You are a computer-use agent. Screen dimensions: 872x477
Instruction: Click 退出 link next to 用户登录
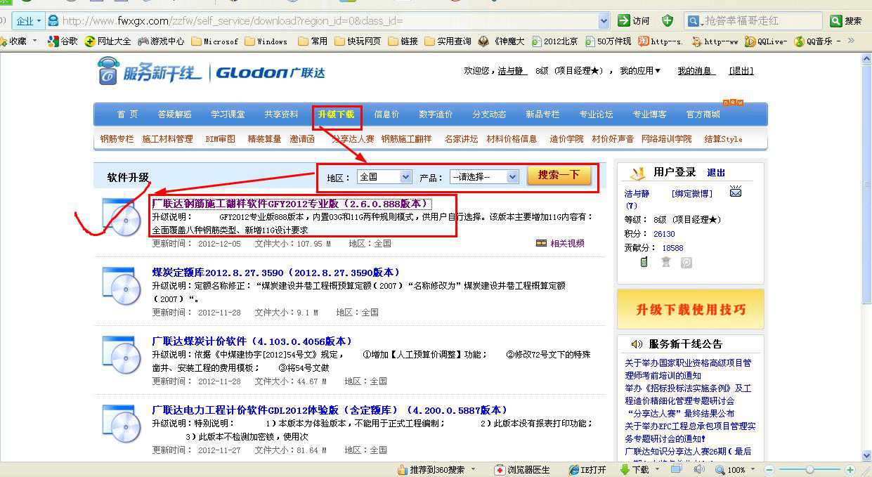tap(716, 173)
